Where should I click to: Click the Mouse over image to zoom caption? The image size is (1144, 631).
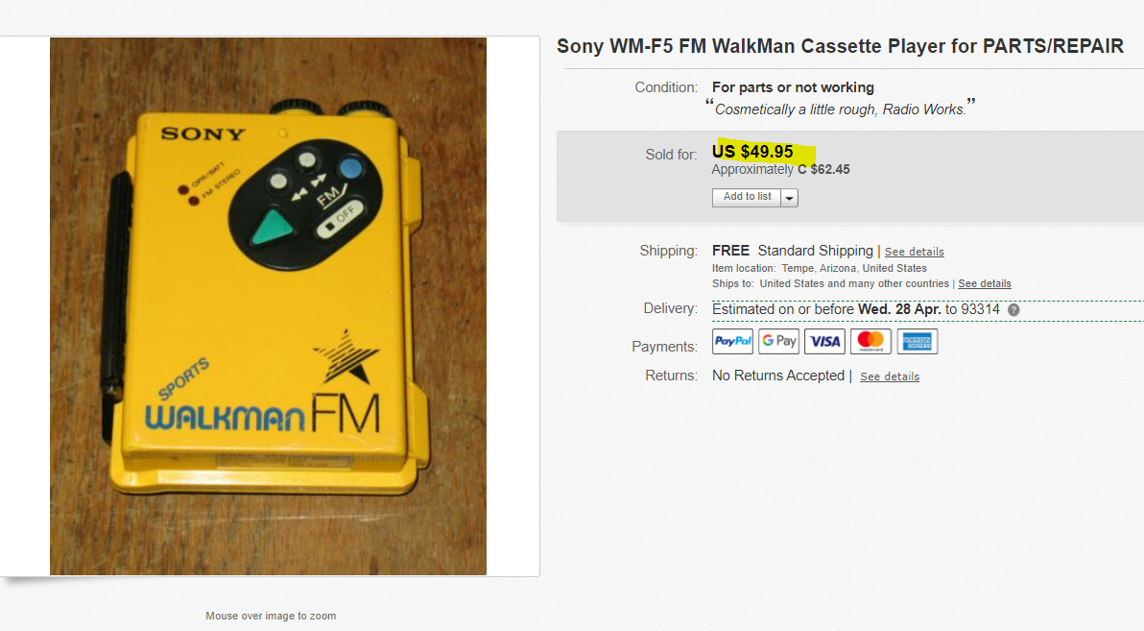tap(271, 616)
